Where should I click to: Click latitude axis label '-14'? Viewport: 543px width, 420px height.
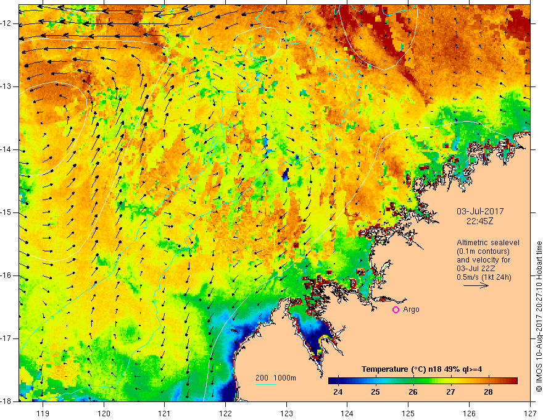pyautogui.click(x=6, y=149)
